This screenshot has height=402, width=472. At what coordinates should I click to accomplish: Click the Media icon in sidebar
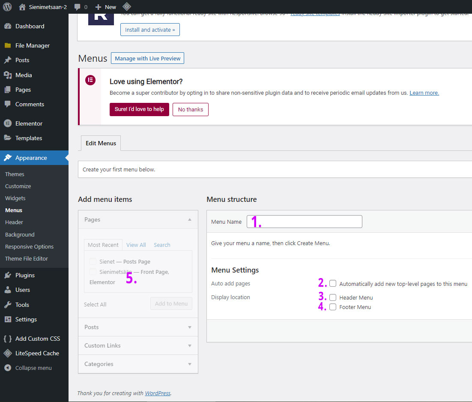[8, 75]
